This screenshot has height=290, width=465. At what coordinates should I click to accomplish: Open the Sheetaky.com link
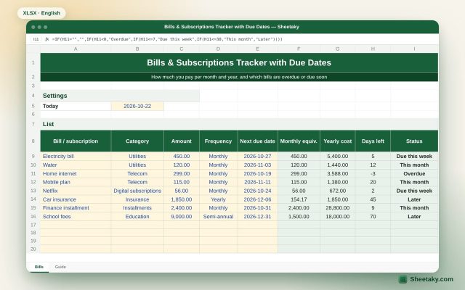point(432,279)
